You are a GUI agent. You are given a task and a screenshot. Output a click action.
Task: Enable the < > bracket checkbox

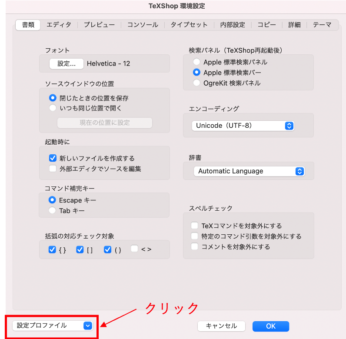(x=134, y=249)
